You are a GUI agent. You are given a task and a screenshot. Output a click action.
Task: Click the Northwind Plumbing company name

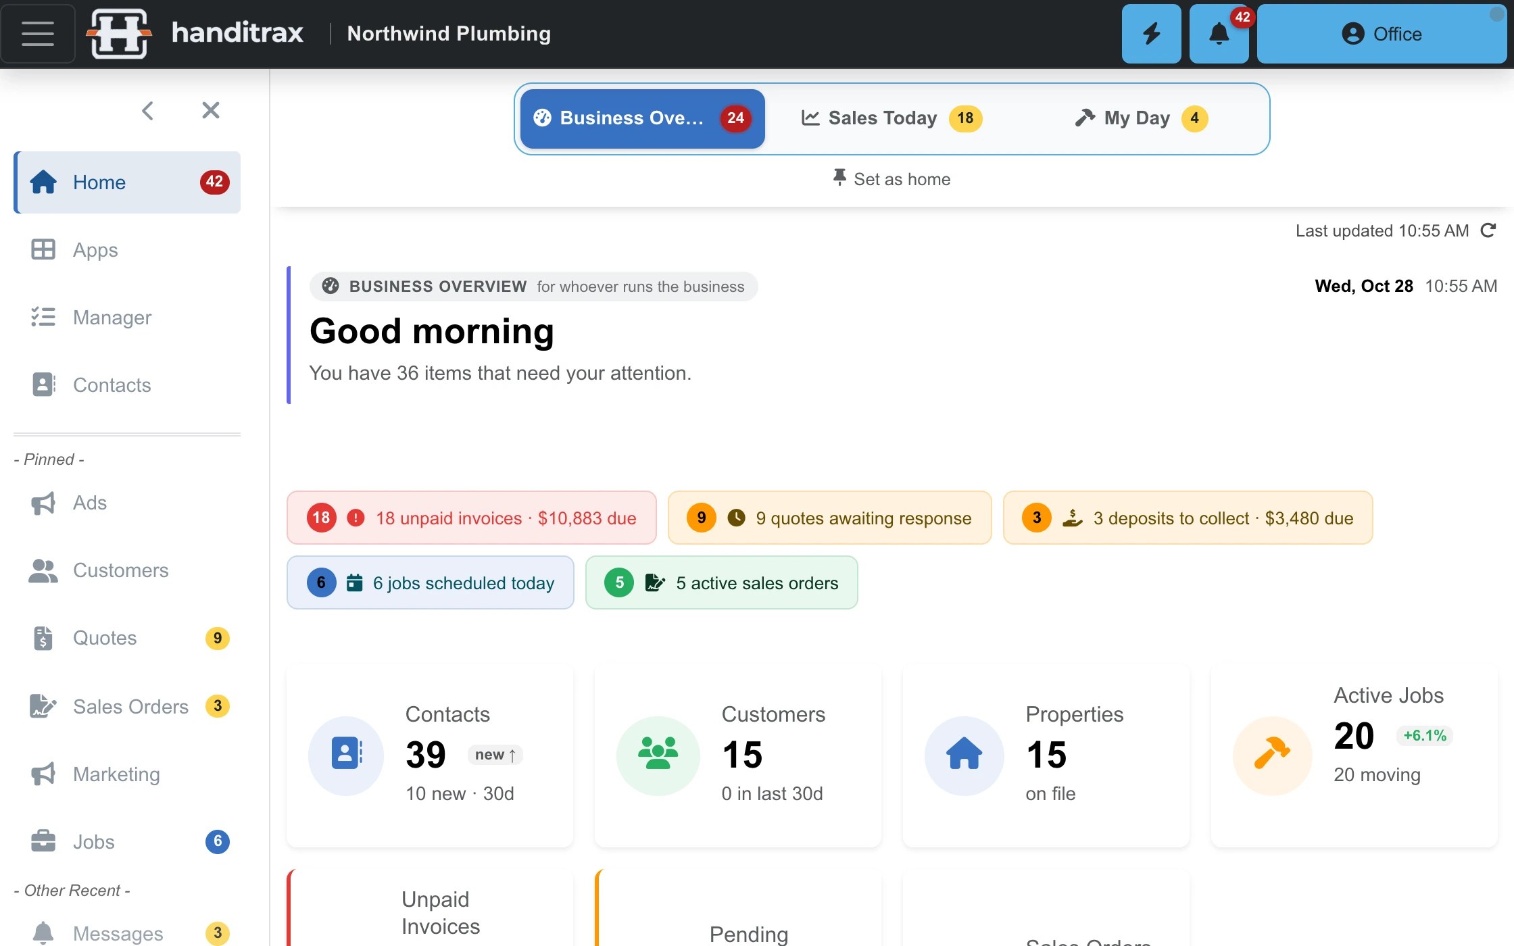point(449,34)
